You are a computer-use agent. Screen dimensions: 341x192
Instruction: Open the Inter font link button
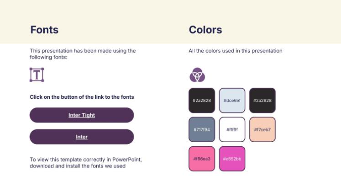point(82,137)
